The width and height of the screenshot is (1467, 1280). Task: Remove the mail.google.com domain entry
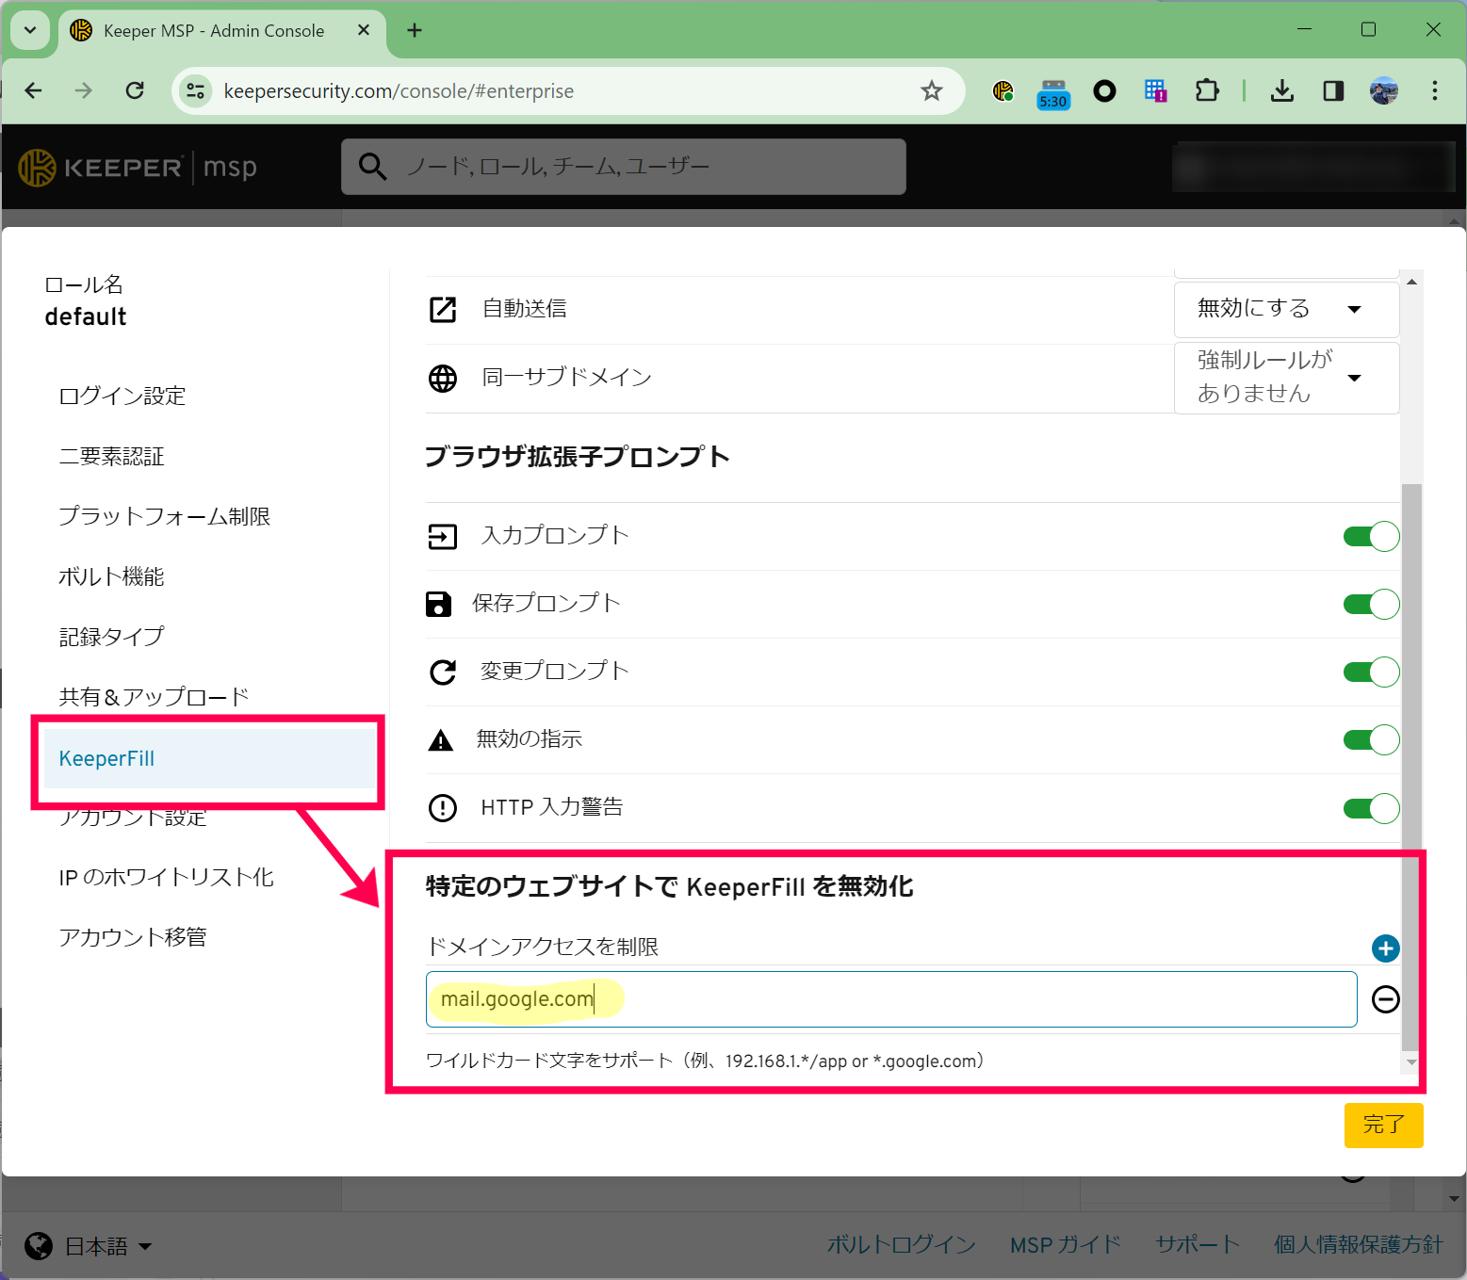[x=1385, y=999]
